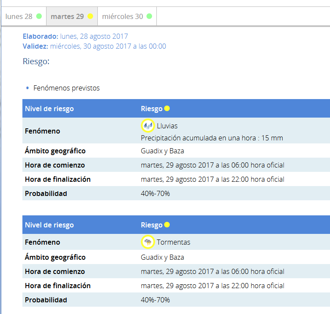
Task: Select the Lluvias phenomenon label
Action: 167,126
